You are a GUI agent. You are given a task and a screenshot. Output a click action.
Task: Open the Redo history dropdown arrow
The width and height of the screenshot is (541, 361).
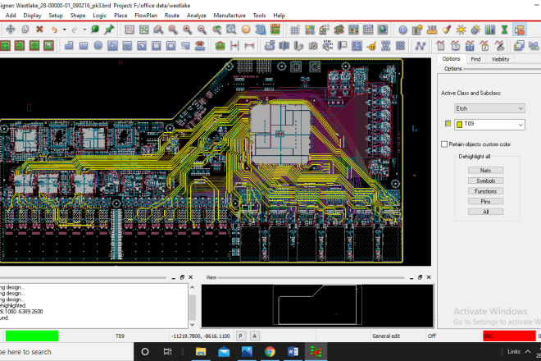click(x=84, y=30)
